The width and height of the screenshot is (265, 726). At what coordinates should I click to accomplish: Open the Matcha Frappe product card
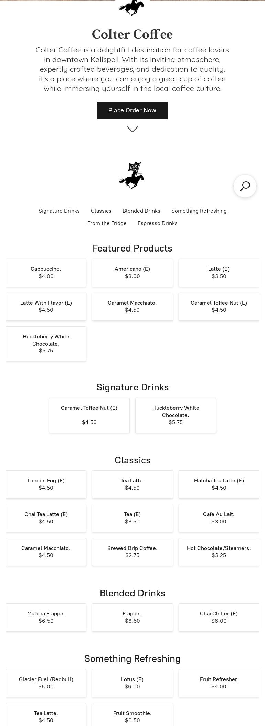point(46,617)
